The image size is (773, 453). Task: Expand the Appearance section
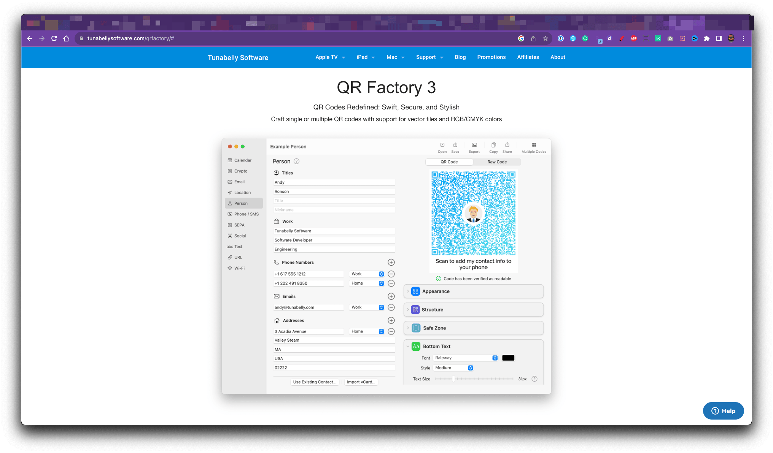[473, 291]
